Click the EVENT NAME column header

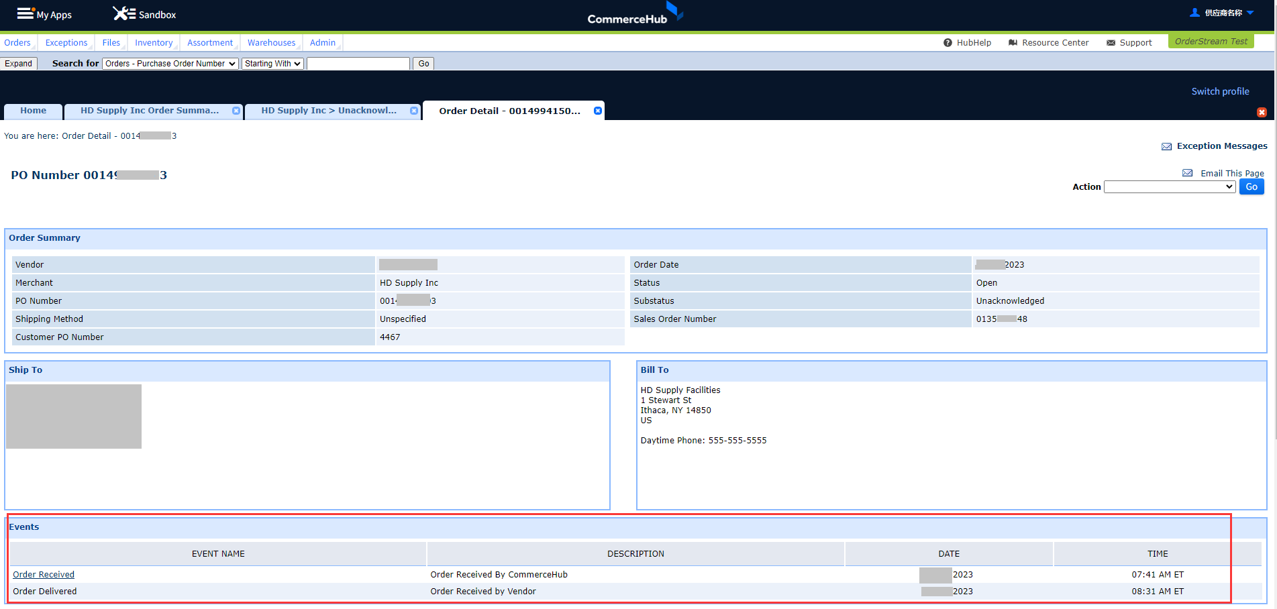[x=218, y=554]
